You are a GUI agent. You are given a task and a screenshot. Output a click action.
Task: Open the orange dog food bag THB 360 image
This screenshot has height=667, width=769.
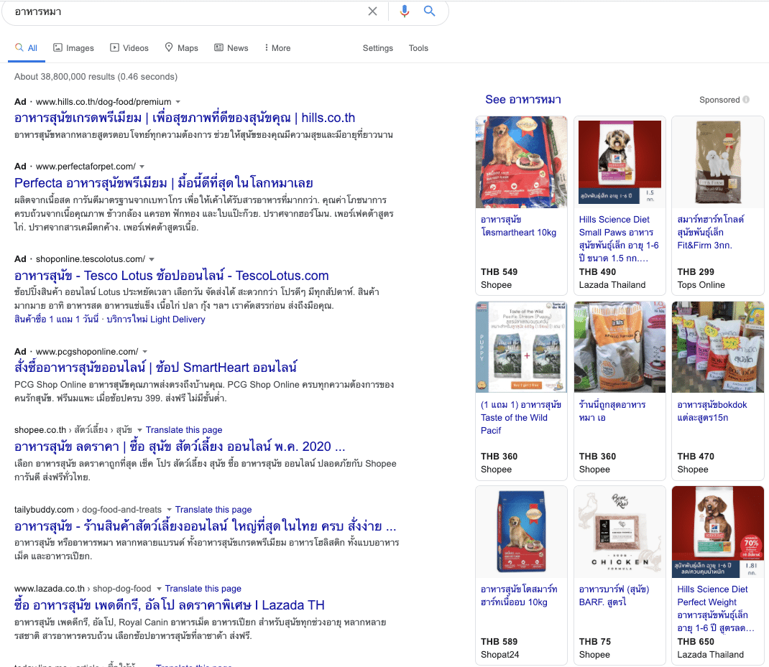pyautogui.click(x=620, y=347)
